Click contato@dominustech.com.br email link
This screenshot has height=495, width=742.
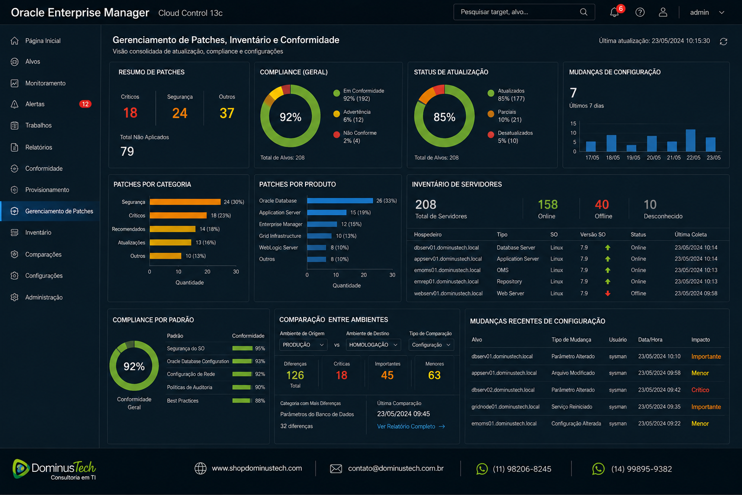coord(396,468)
